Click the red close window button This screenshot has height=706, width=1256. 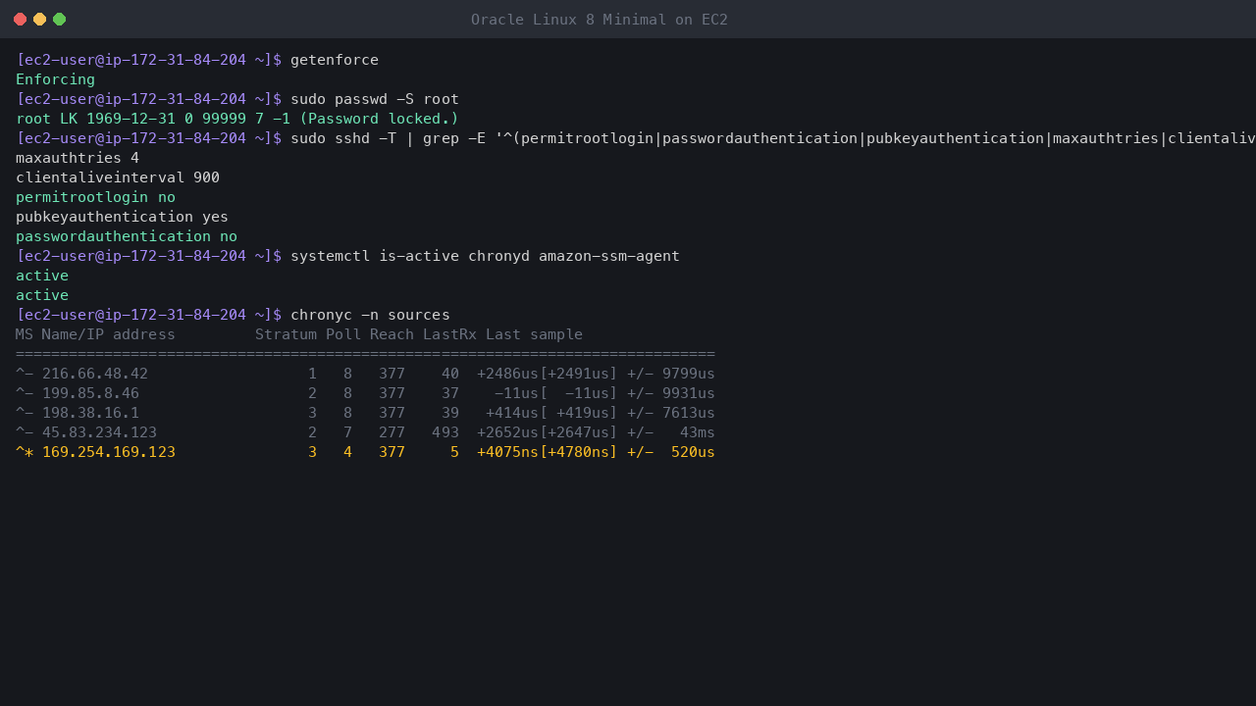pyautogui.click(x=20, y=20)
